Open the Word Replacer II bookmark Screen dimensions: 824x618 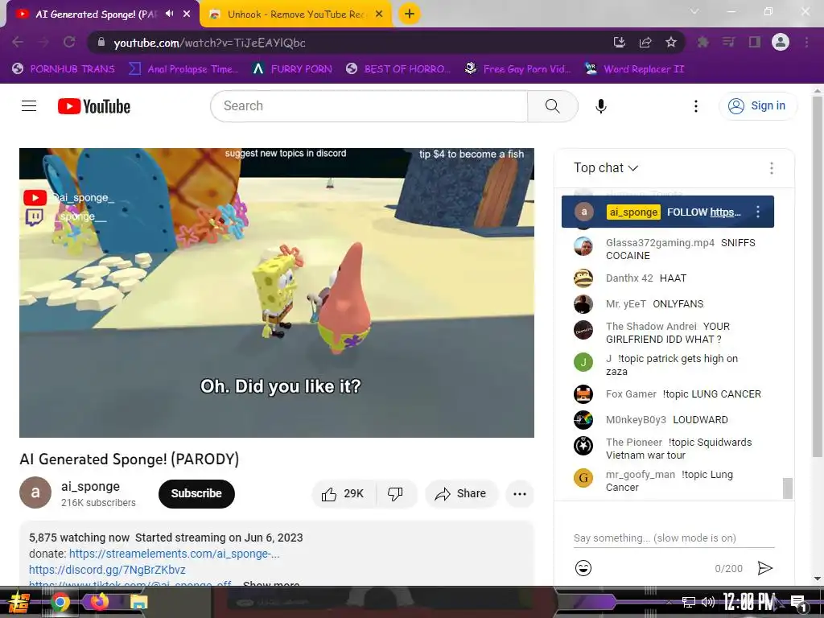[x=634, y=69]
